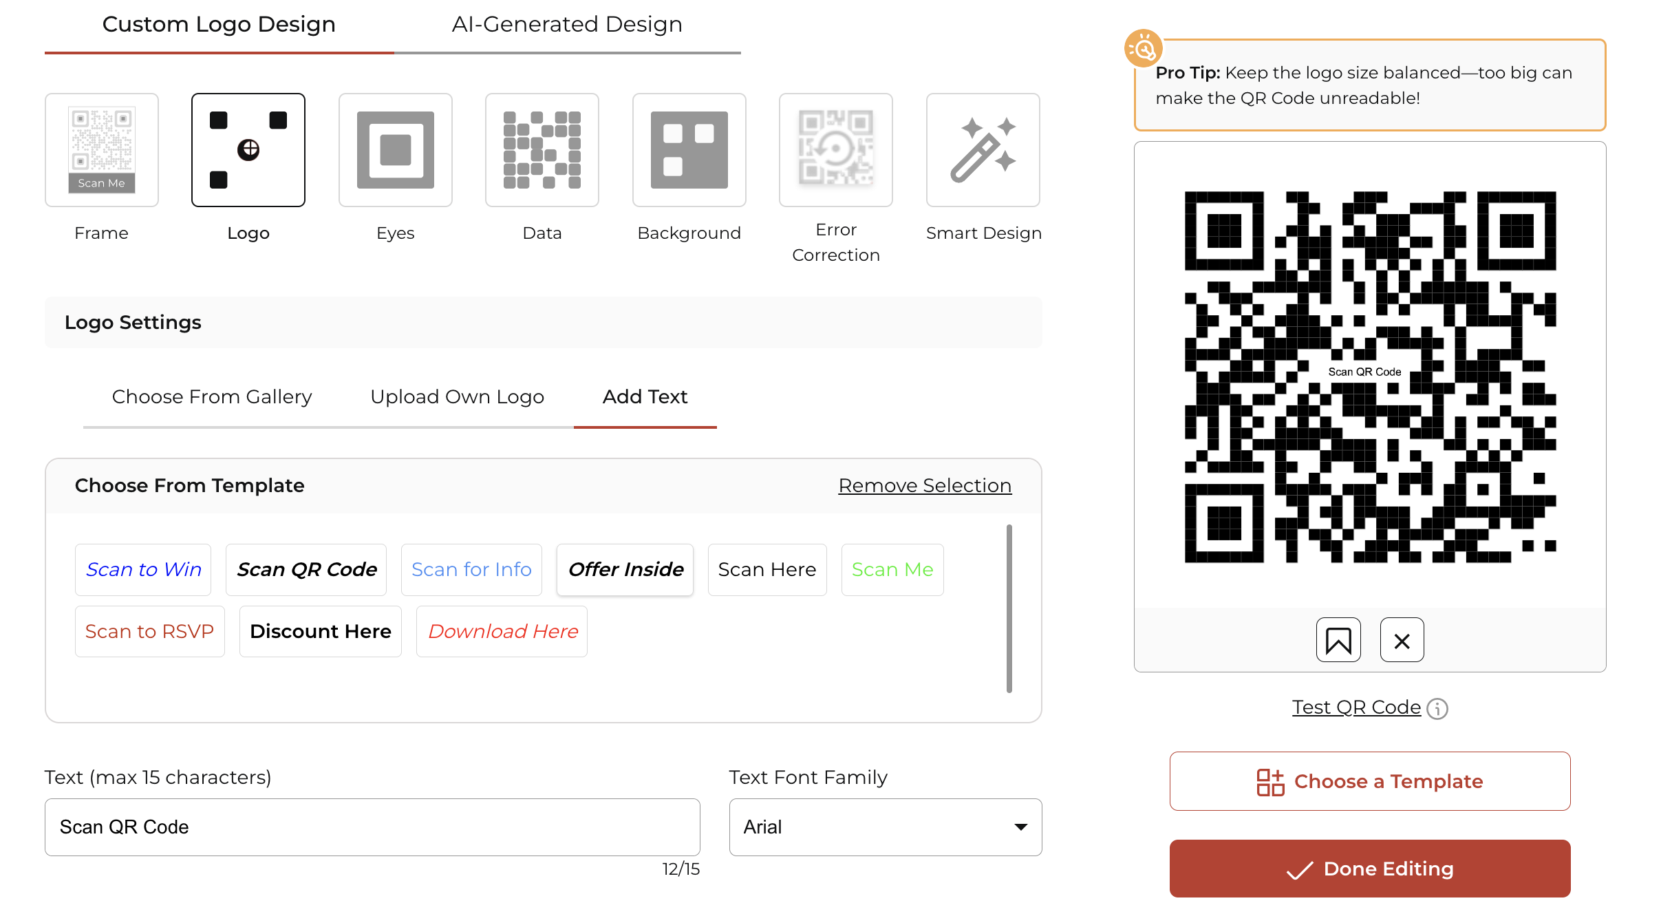This screenshot has width=1661, height=914.
Task: Click the Logo Settings heading
Action: coord(133,322)
